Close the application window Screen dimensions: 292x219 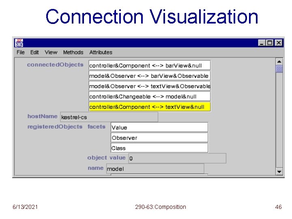pos(279,43)
